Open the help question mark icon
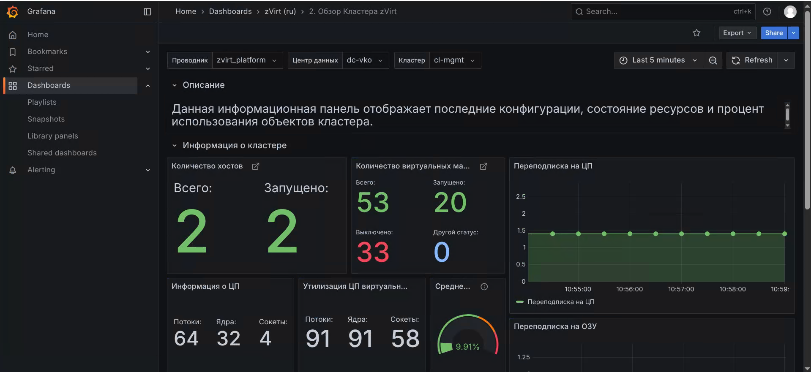Image resolution: width=811 pixels, height=372 pixels. coord(767,12)
